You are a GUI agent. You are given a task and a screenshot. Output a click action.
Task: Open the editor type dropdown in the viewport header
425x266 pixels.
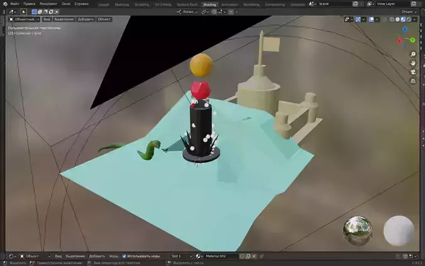click(x=12, y=12)
